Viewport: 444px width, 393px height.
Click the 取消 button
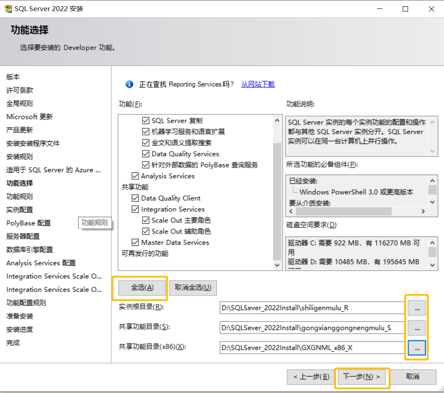413,377
